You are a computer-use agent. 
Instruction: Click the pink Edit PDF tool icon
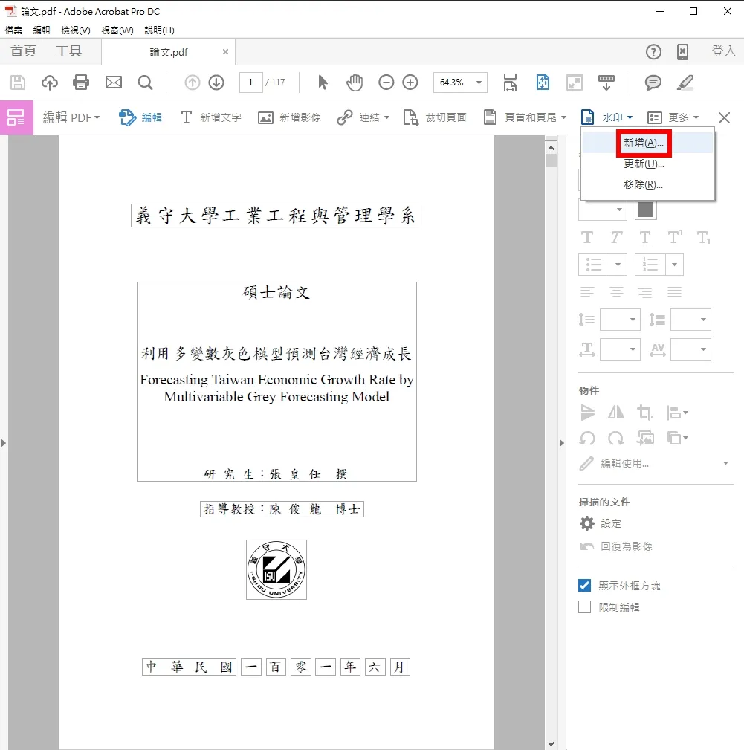[x=16, y=117]
